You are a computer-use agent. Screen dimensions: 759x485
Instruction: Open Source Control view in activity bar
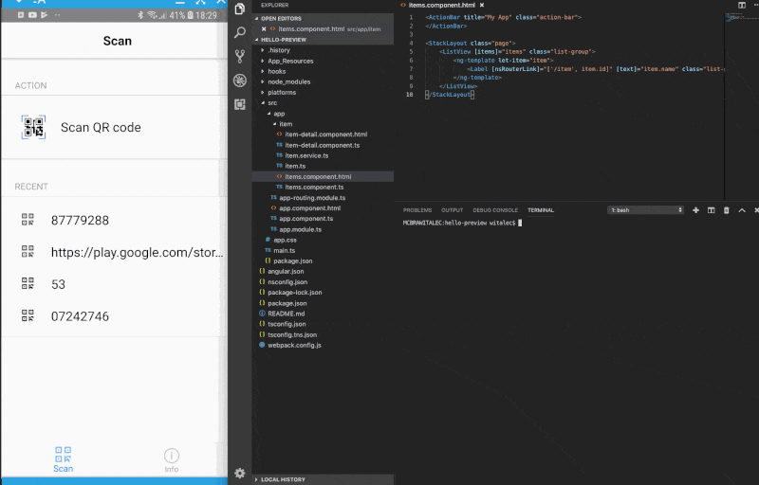[x=240, y=56]
